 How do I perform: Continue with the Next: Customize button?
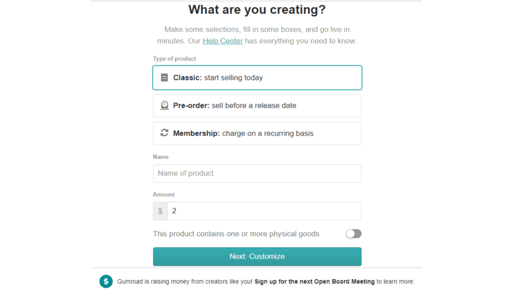pos(257,256)
